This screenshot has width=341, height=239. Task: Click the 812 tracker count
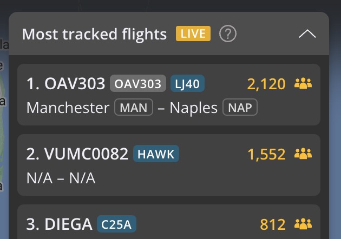click(x=273, y=224)
